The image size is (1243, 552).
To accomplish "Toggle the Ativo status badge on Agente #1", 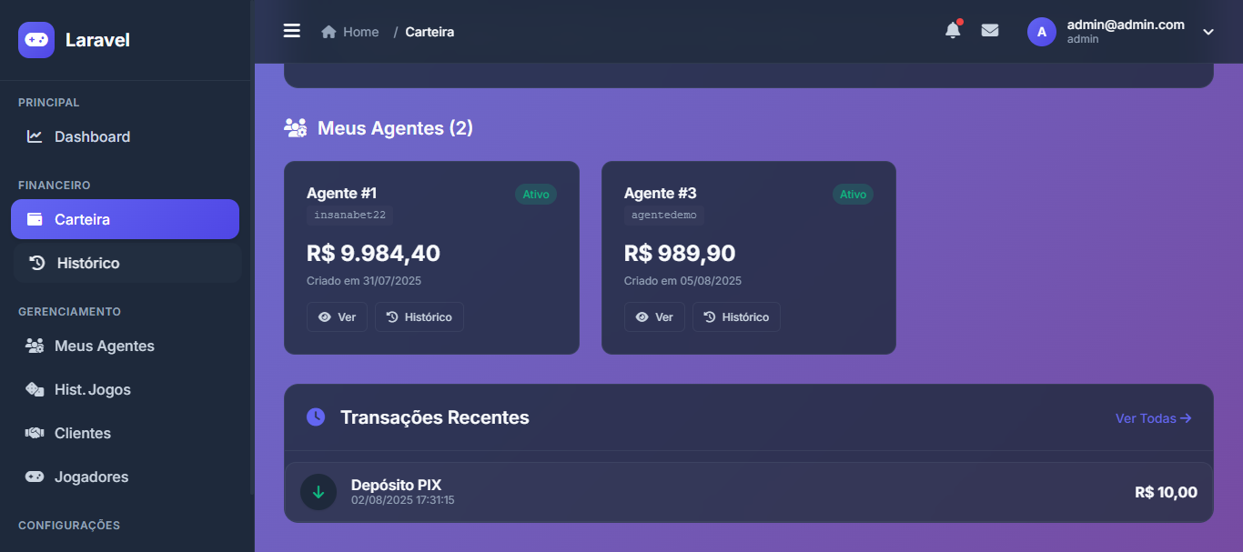I will click(x=535, y=194).
